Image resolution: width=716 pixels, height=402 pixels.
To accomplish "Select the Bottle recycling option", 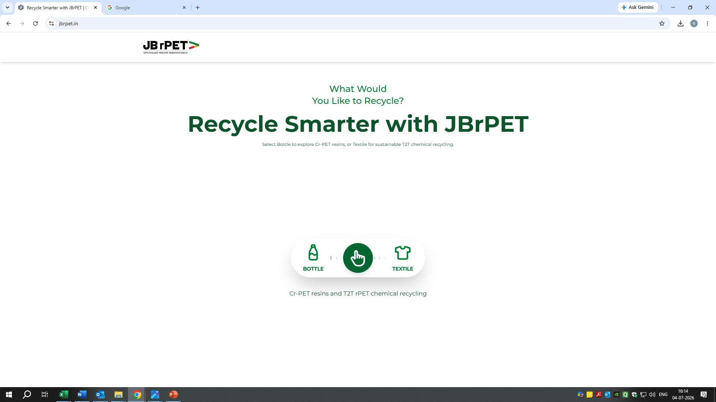I will [x=313, y=258].
